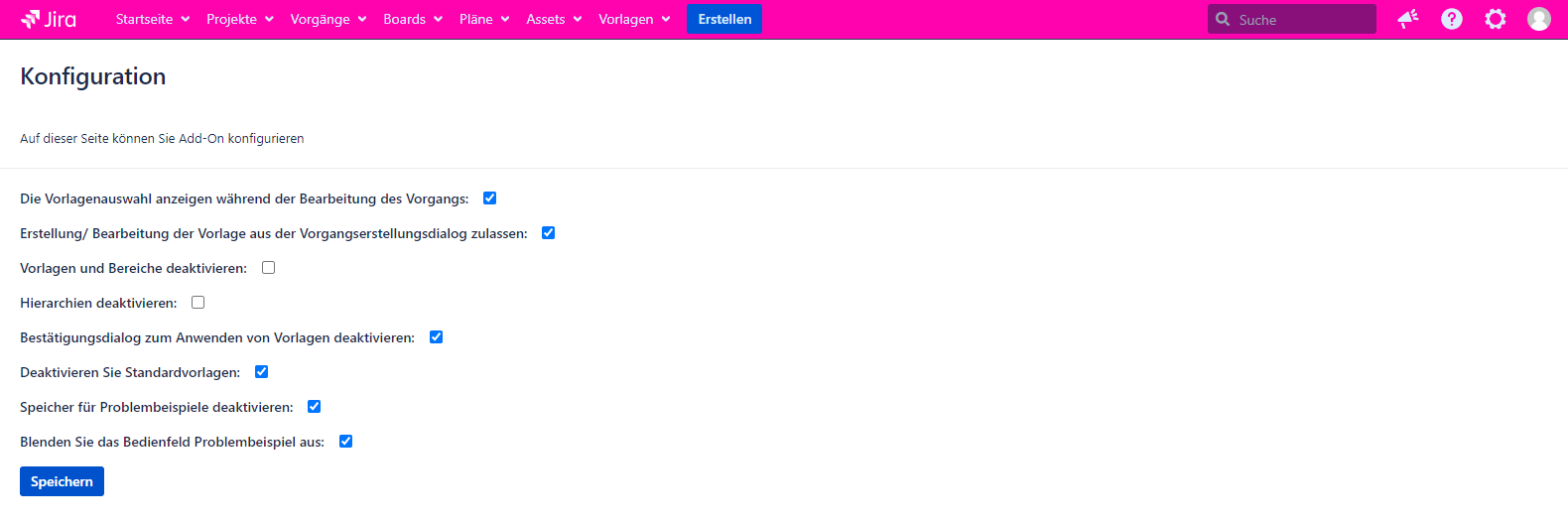Toggle Deaktivieren Sie Standardvorlagen checkbox
This screenshot has width=1568, height=524.
tap(261, 372)
